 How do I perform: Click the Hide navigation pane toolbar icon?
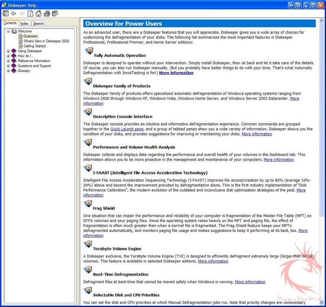pos(5,13)
